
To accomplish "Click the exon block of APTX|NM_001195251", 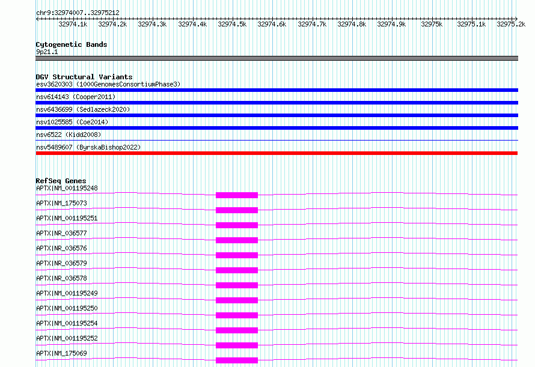I will point(237,225).
